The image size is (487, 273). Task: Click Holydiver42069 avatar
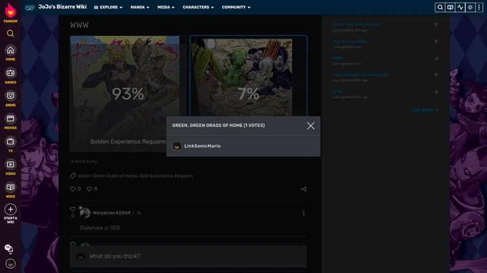[x=84, y=213]
